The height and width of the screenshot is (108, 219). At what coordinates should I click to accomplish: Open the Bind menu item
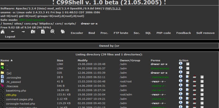pyautogui.click(x=92, y=33)
